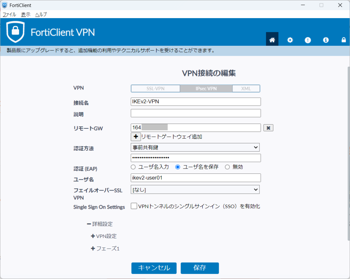350x279 pixels.
Task: Open the ヘルプ menu
Action: coord(41,14)
